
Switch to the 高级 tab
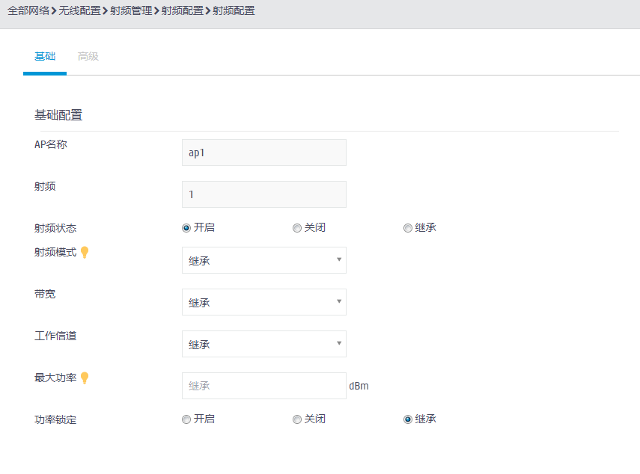tap(88, 57)
